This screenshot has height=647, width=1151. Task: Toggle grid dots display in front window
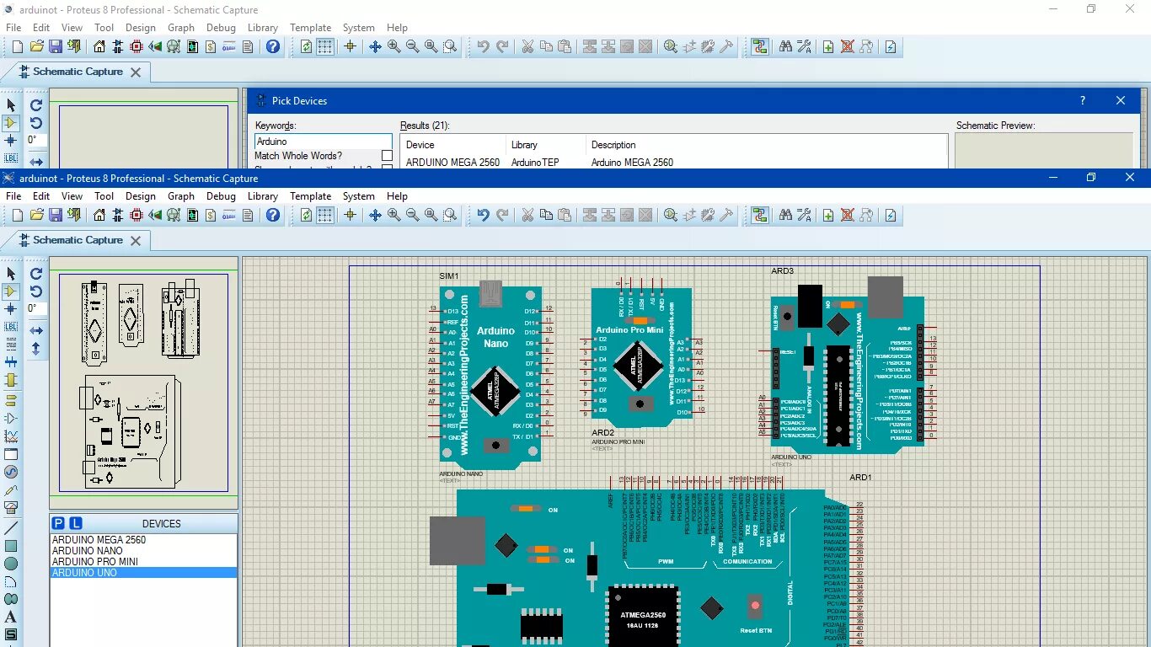(x=325, y=216)
